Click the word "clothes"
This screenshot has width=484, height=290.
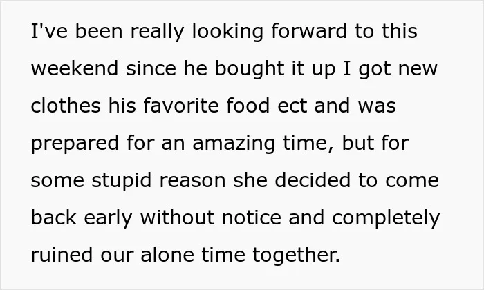pos(66,106)
